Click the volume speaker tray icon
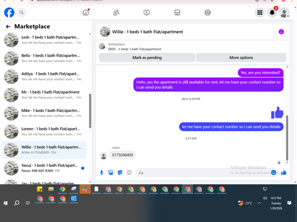 [265, 198]
